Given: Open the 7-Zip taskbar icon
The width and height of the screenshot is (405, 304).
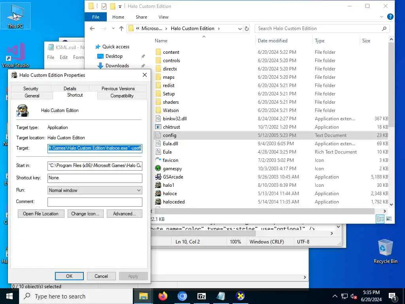Looking at the screenshot, I should tap(201, 296).
